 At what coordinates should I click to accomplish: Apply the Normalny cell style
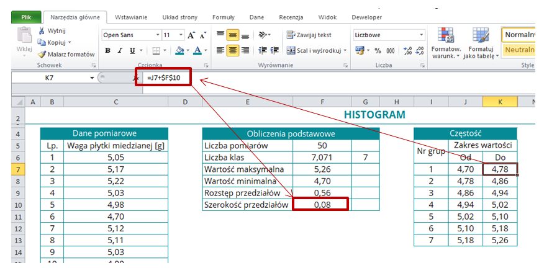pos(520,35)
